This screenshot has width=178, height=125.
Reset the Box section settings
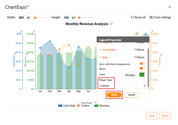tap(139, 57)
